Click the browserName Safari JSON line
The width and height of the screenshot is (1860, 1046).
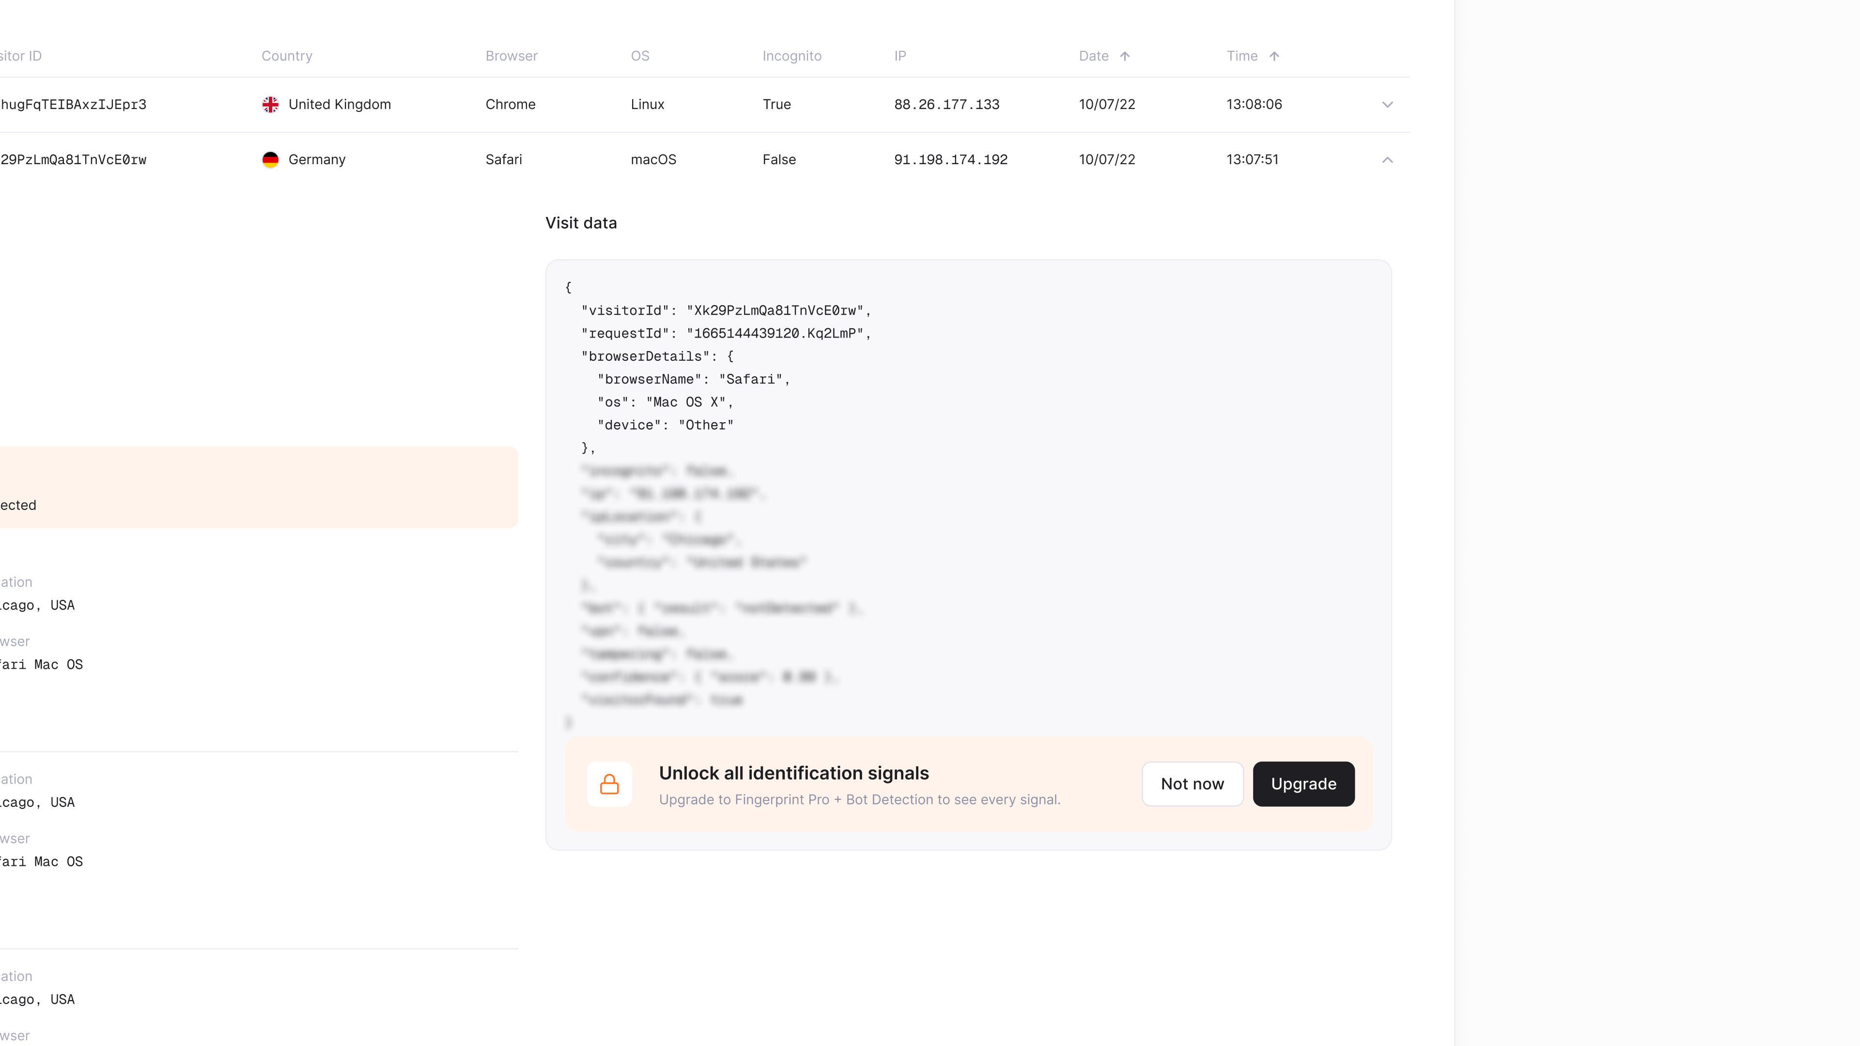(x=694, y=380)
